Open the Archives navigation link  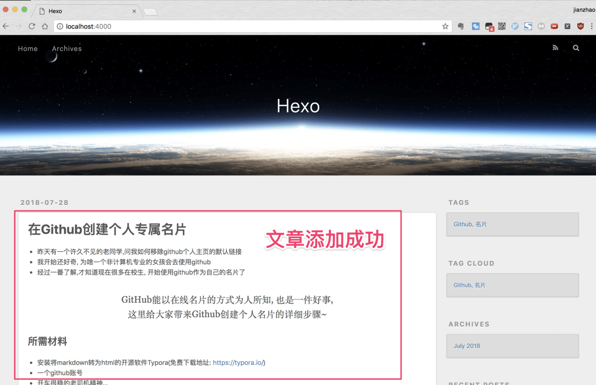[x=67, y=49]
